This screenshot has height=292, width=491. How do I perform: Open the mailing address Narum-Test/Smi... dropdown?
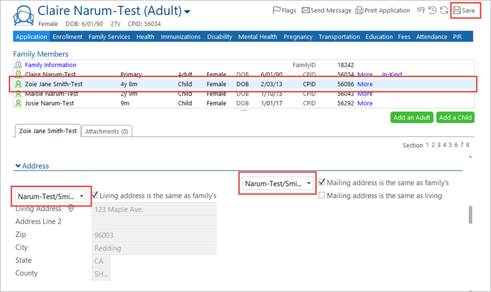[x=279, y=183]
